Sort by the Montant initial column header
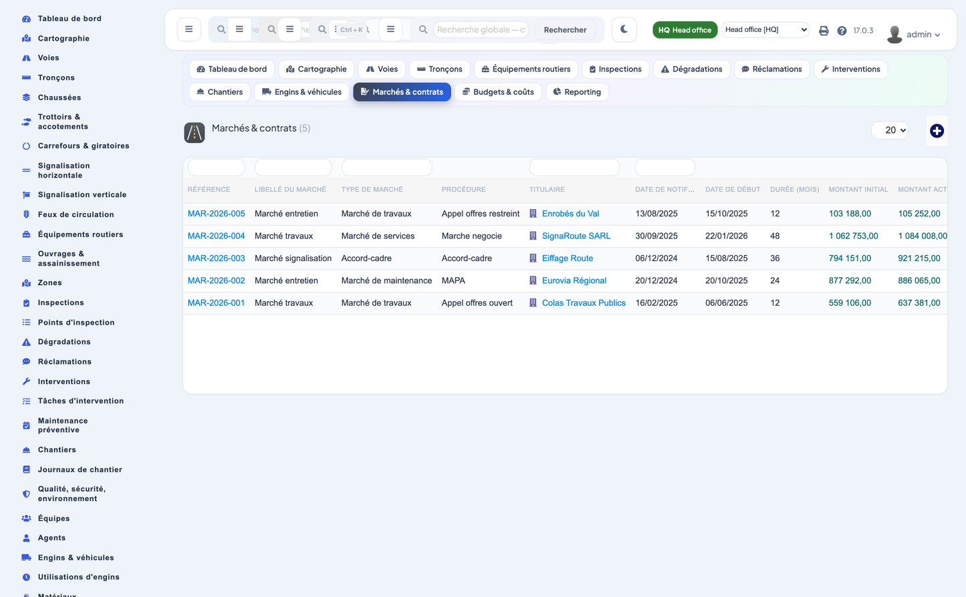 858,190
